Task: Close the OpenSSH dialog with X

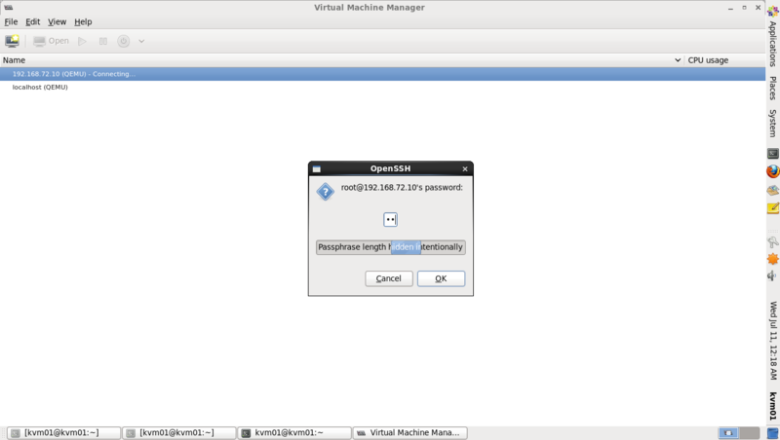Action: (x=465, y=168)
